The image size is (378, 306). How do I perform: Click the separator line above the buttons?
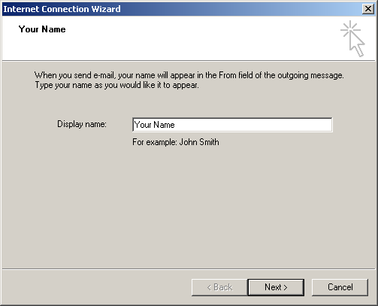(189, 269)
